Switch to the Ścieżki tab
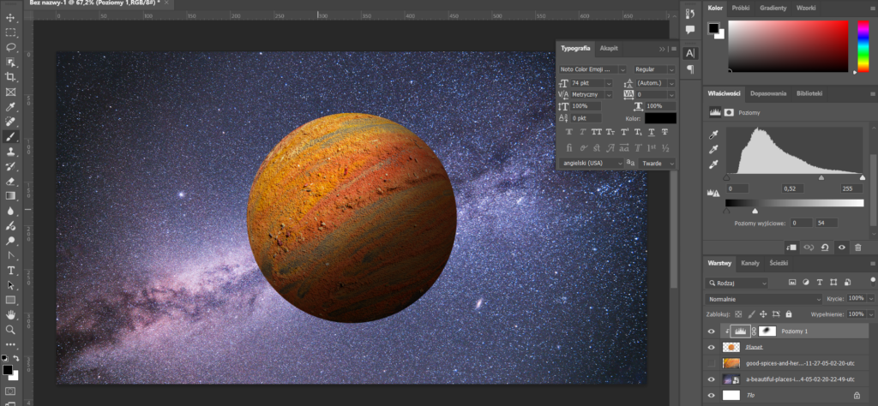This screenshot has height=406, width=878. (779, 262)
